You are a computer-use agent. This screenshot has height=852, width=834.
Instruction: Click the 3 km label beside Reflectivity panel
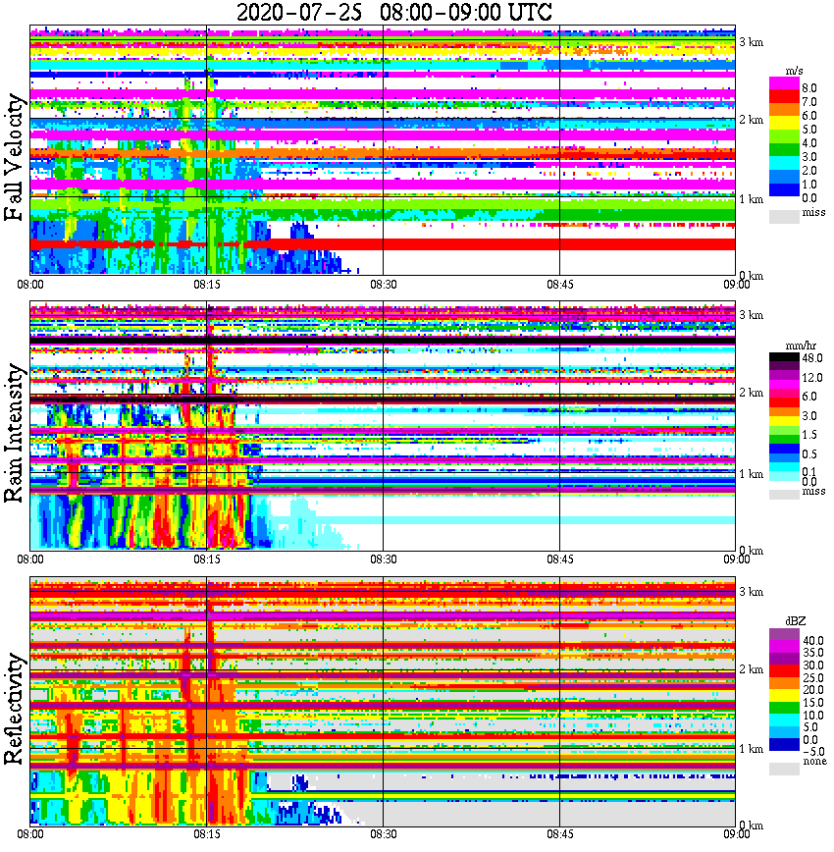[x=752, y=592]
